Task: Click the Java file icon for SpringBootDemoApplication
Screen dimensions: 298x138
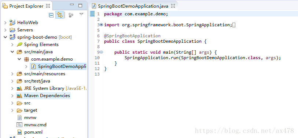Action: [x=33, y=66]
